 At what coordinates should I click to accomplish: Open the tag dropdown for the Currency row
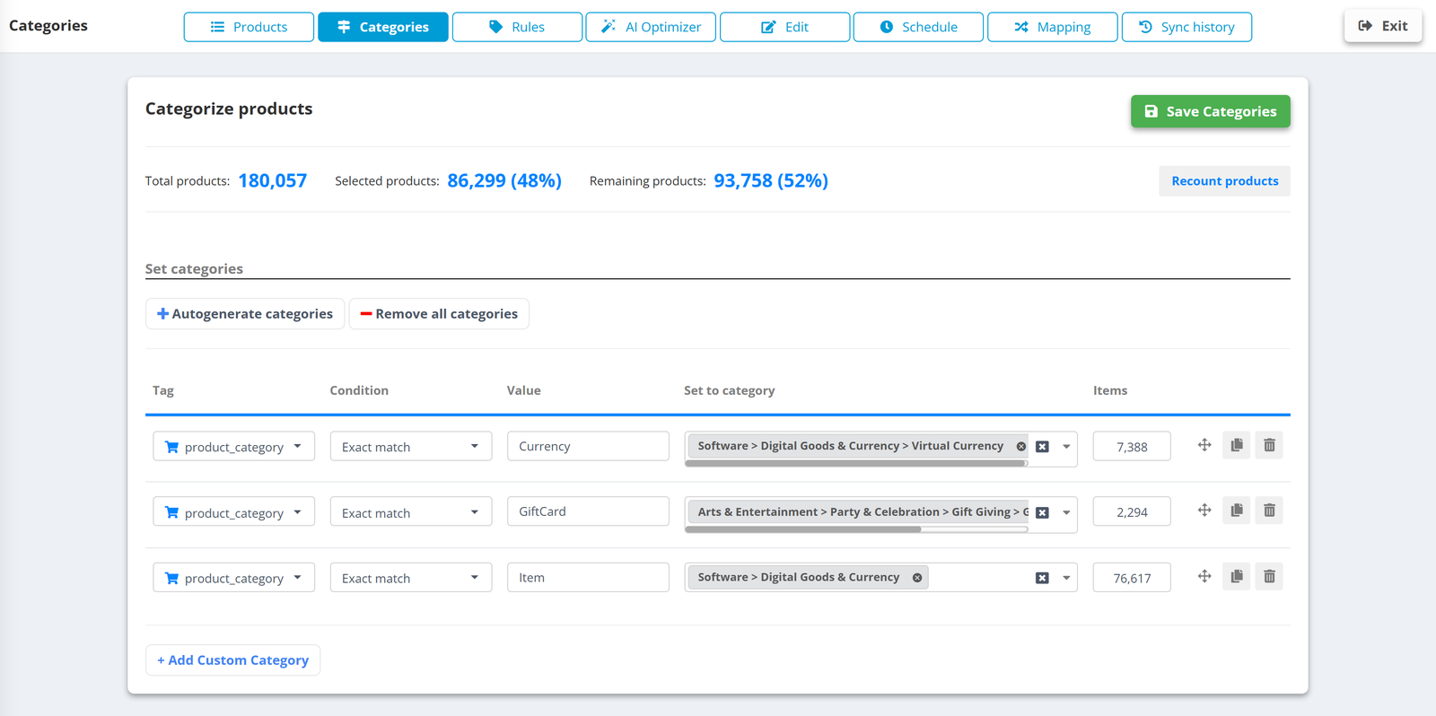click(x=233, y=446)
